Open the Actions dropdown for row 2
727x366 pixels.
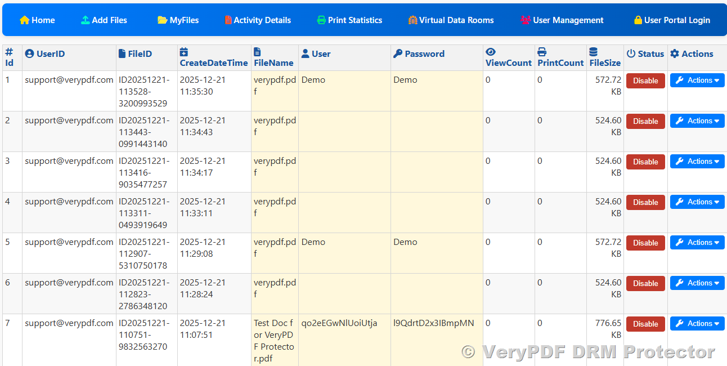[697, 121]
